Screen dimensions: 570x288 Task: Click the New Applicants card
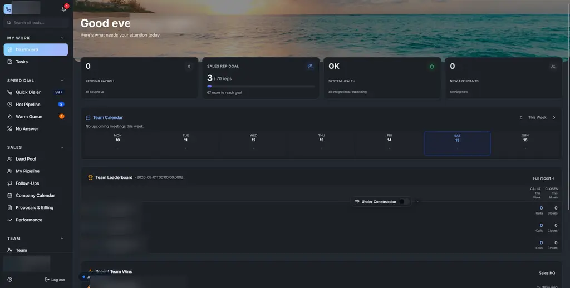[503, 78]
